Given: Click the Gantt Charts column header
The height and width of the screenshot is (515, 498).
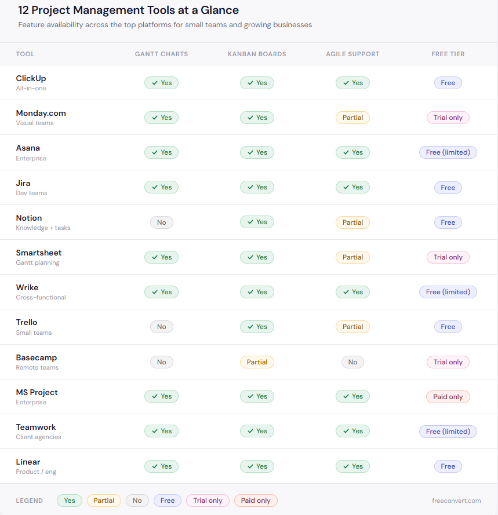Looking at the screenshot, I should (161, 54).
